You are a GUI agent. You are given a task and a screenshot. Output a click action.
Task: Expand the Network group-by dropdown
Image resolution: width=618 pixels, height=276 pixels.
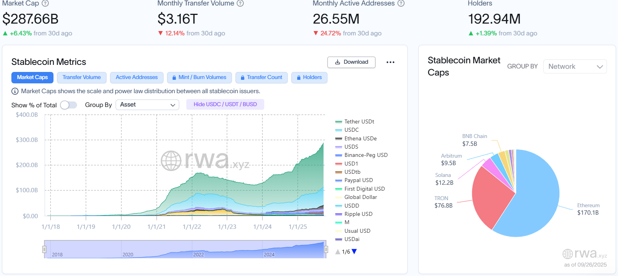pyautogui.click(x=575, y=67)
